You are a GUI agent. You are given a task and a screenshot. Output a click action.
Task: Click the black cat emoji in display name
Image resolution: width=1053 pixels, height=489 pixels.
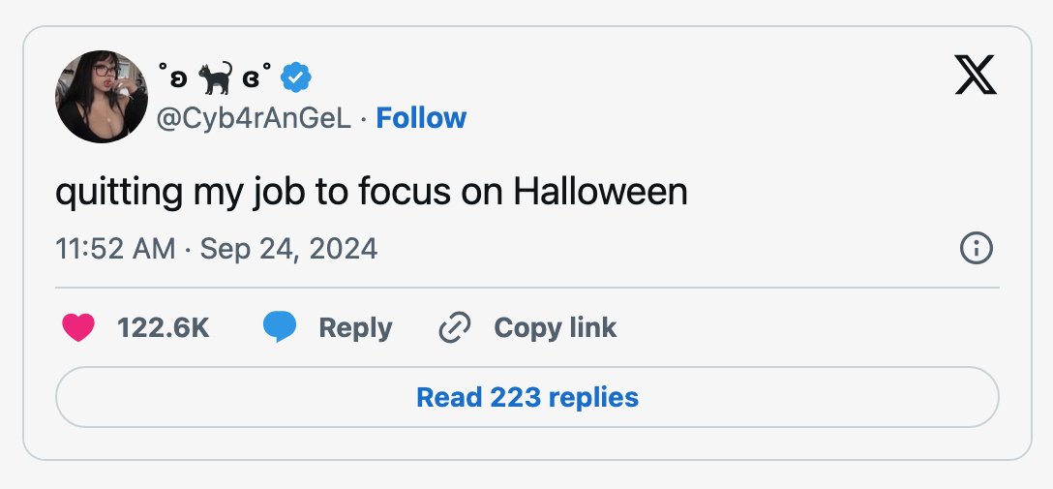point(215,77)
